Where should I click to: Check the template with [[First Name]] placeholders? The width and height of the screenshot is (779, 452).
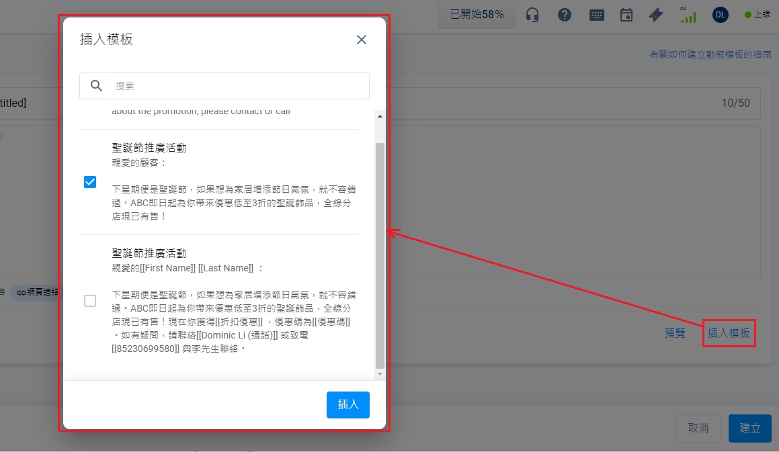[90, 301]
